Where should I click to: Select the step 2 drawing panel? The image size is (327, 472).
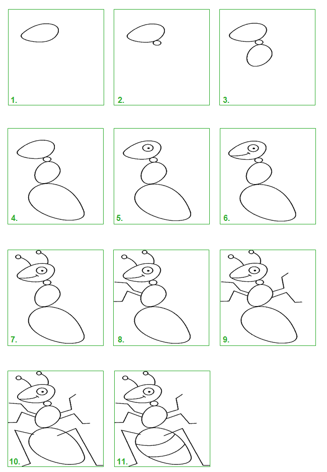tap(162, 57)
